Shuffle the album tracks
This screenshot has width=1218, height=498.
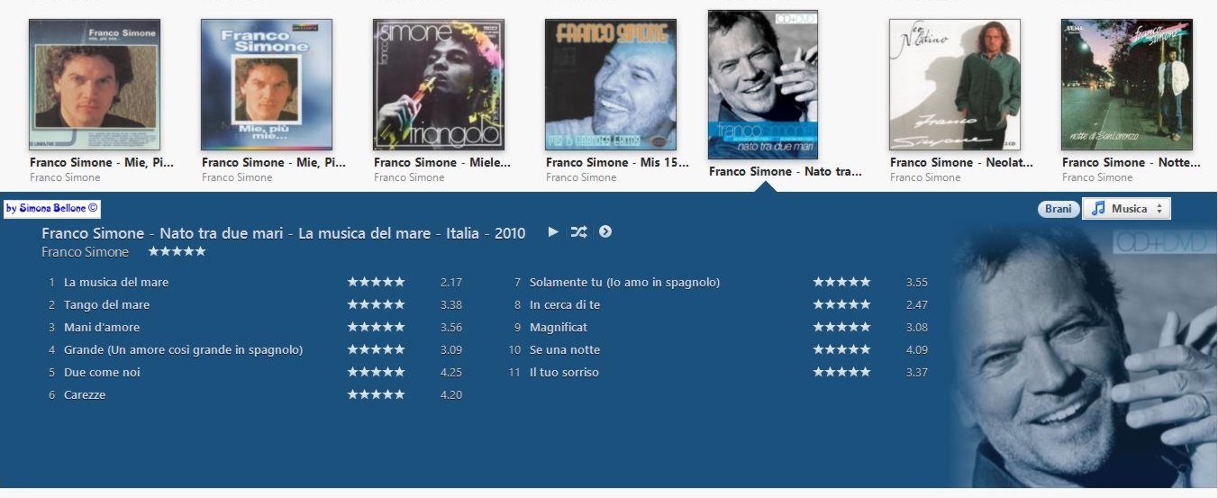578,231
